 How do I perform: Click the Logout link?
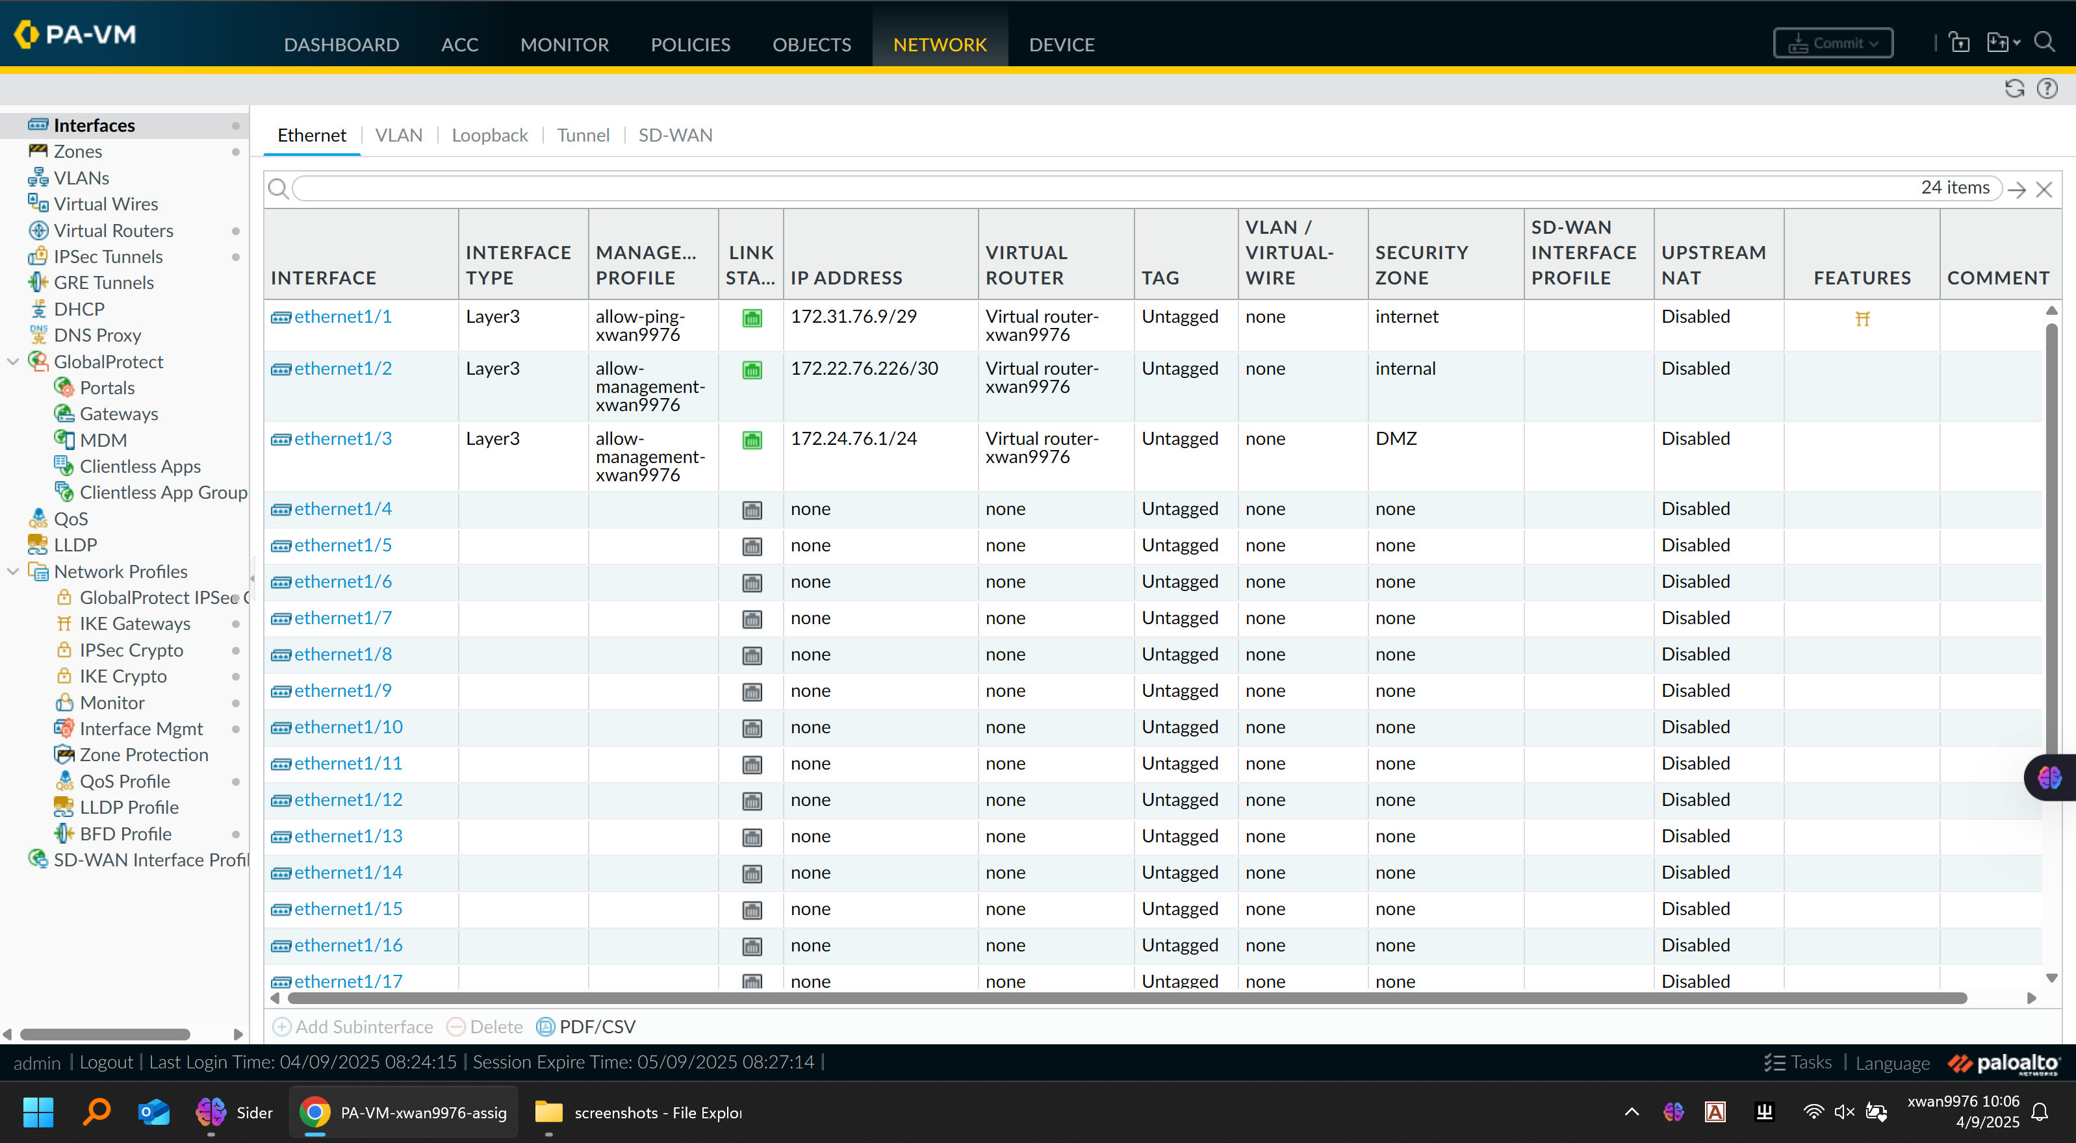click(x=105, y=1062)
